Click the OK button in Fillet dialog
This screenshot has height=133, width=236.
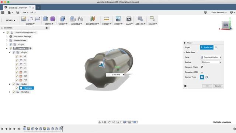[207, 86]
